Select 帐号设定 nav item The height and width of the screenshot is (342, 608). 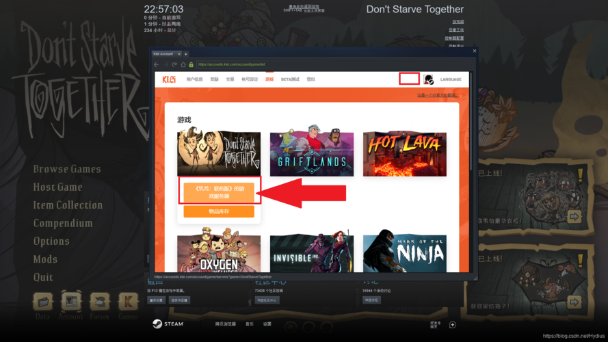point(250,79)
